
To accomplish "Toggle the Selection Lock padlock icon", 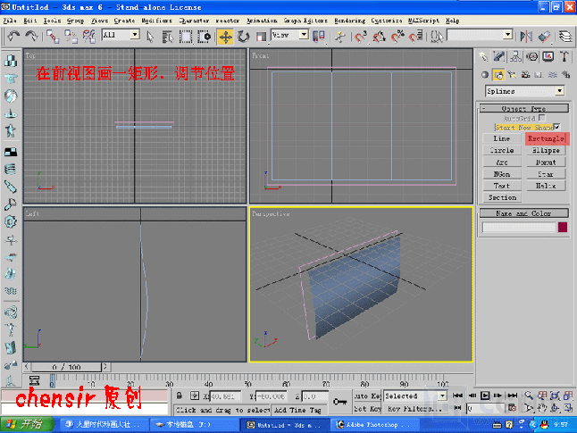I will [180, 396].
